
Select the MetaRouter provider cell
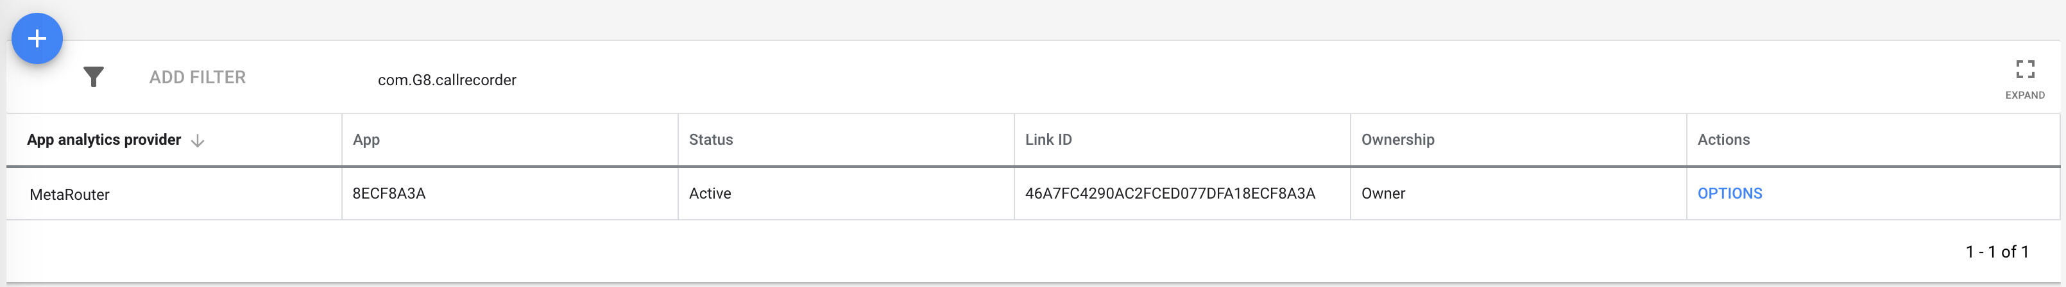point(70,194)
